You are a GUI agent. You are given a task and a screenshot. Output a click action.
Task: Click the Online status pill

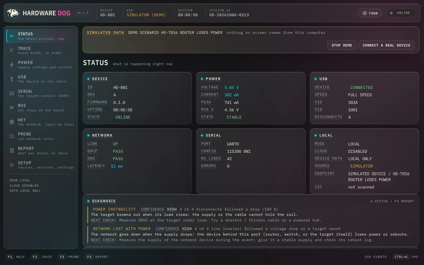pyautogui.click(x=401, y=13)
